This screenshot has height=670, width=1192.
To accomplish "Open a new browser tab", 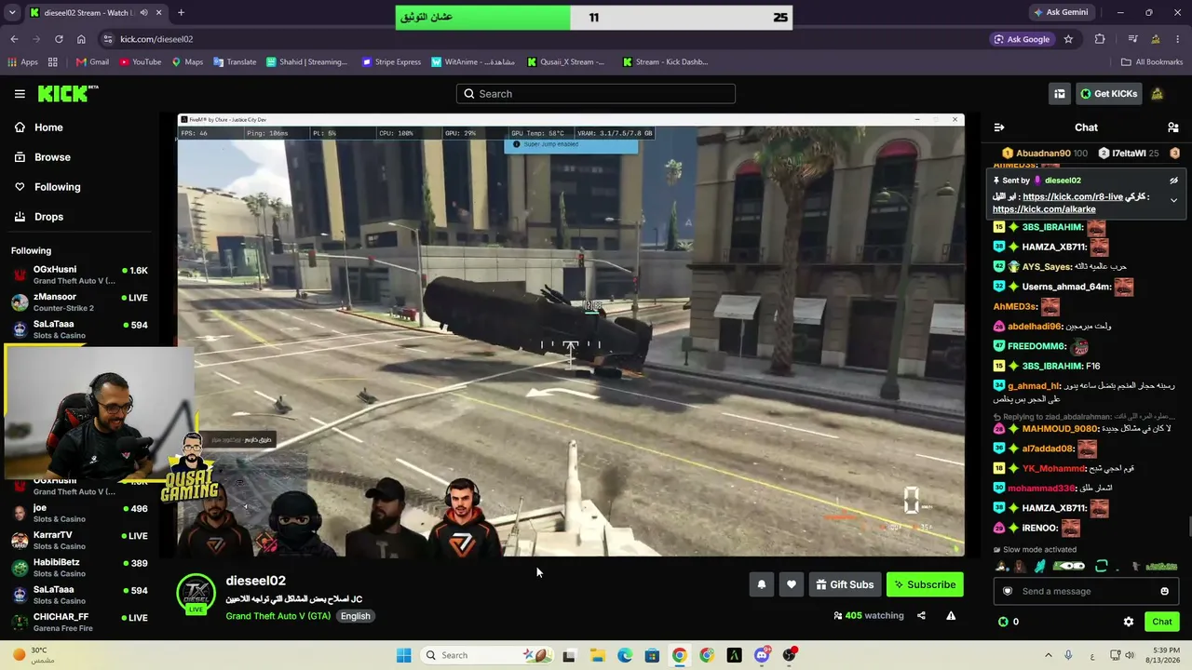I will (x=181, y=13).
